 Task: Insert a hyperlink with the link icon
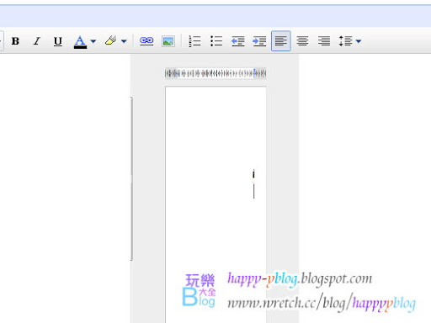tap(146, 41)
